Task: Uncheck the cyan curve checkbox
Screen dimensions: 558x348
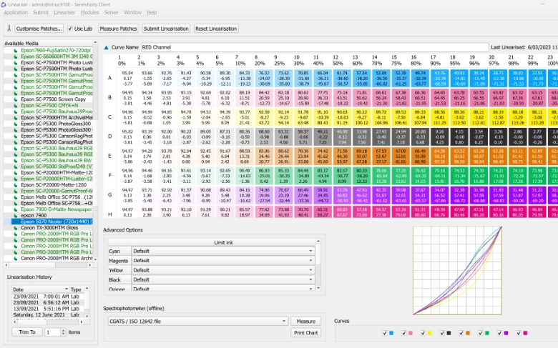Action: coord(384,333)
